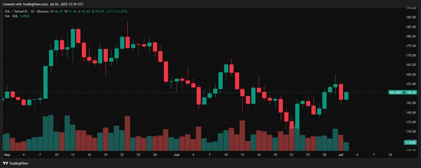
Task: Click the 1.45M volume tag on price axis
Action: (410, 142)
